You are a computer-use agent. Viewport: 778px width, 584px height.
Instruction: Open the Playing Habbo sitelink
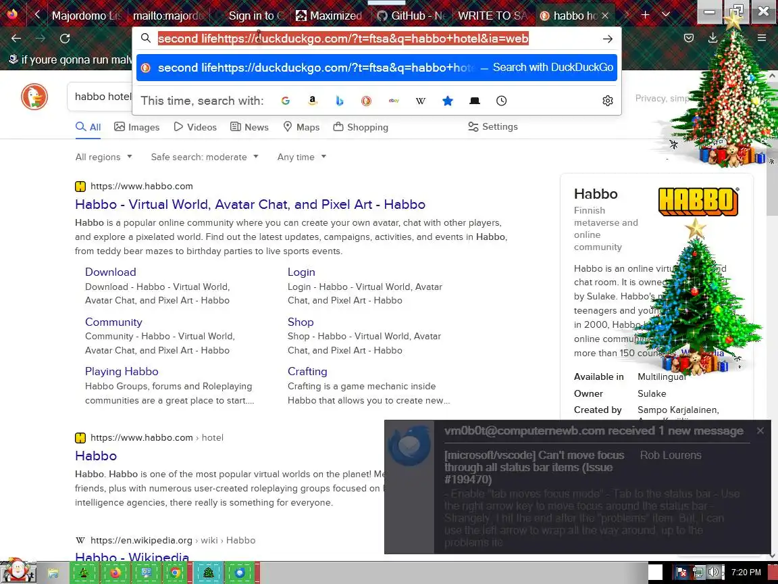(x=122, y=372)
